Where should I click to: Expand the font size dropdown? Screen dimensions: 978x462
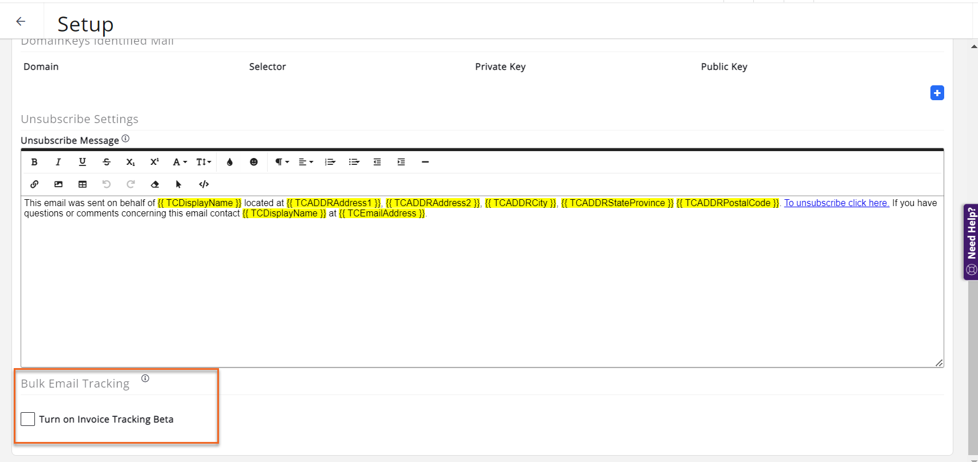click(x=204, y=162)
